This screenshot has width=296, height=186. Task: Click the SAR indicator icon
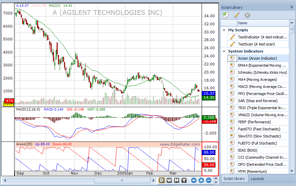[232, 101]
